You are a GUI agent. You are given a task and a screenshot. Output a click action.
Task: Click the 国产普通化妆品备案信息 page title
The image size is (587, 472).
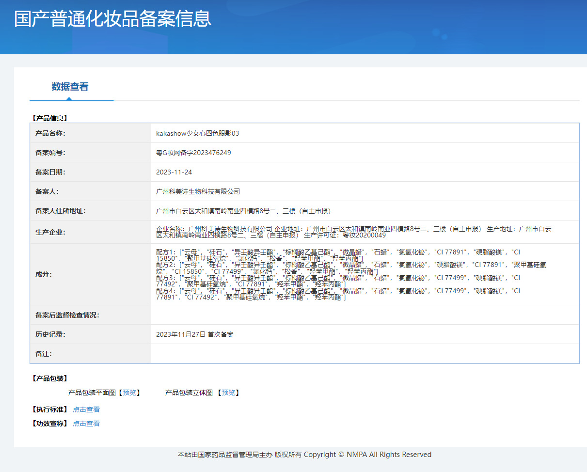coord(112,19)
